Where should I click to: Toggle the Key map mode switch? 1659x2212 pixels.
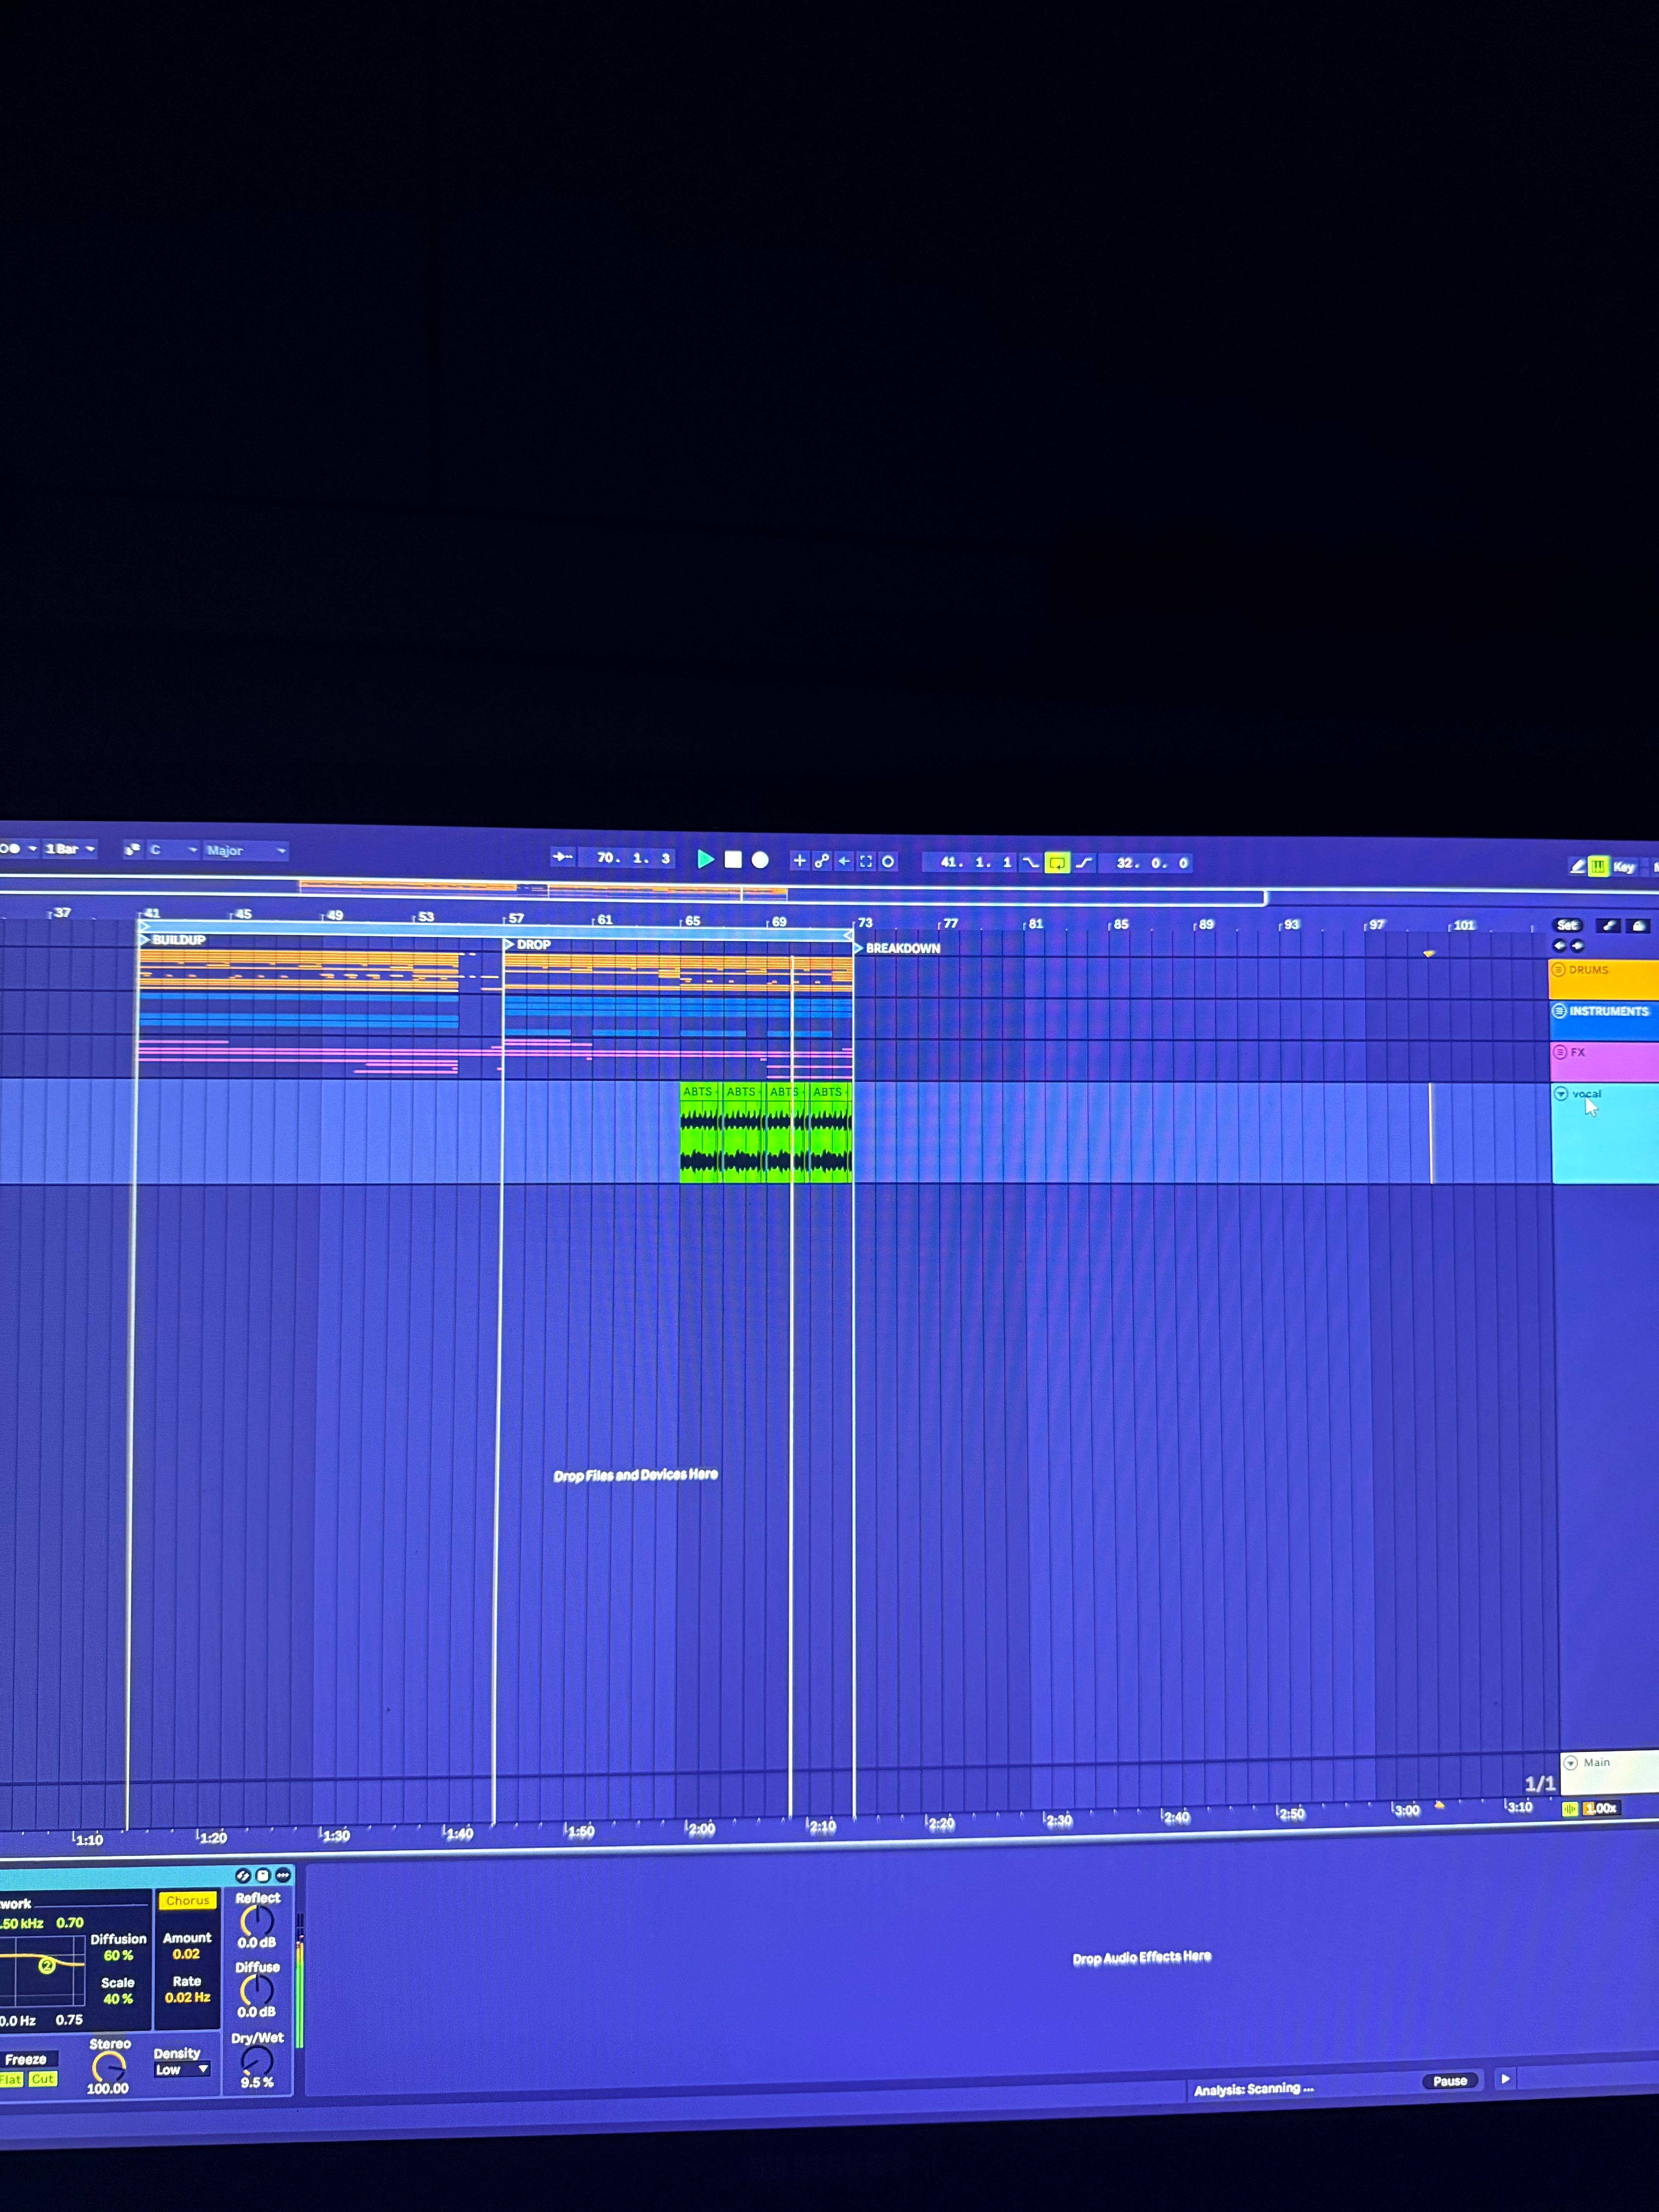pyautogui.click(x=1624, y=867)
